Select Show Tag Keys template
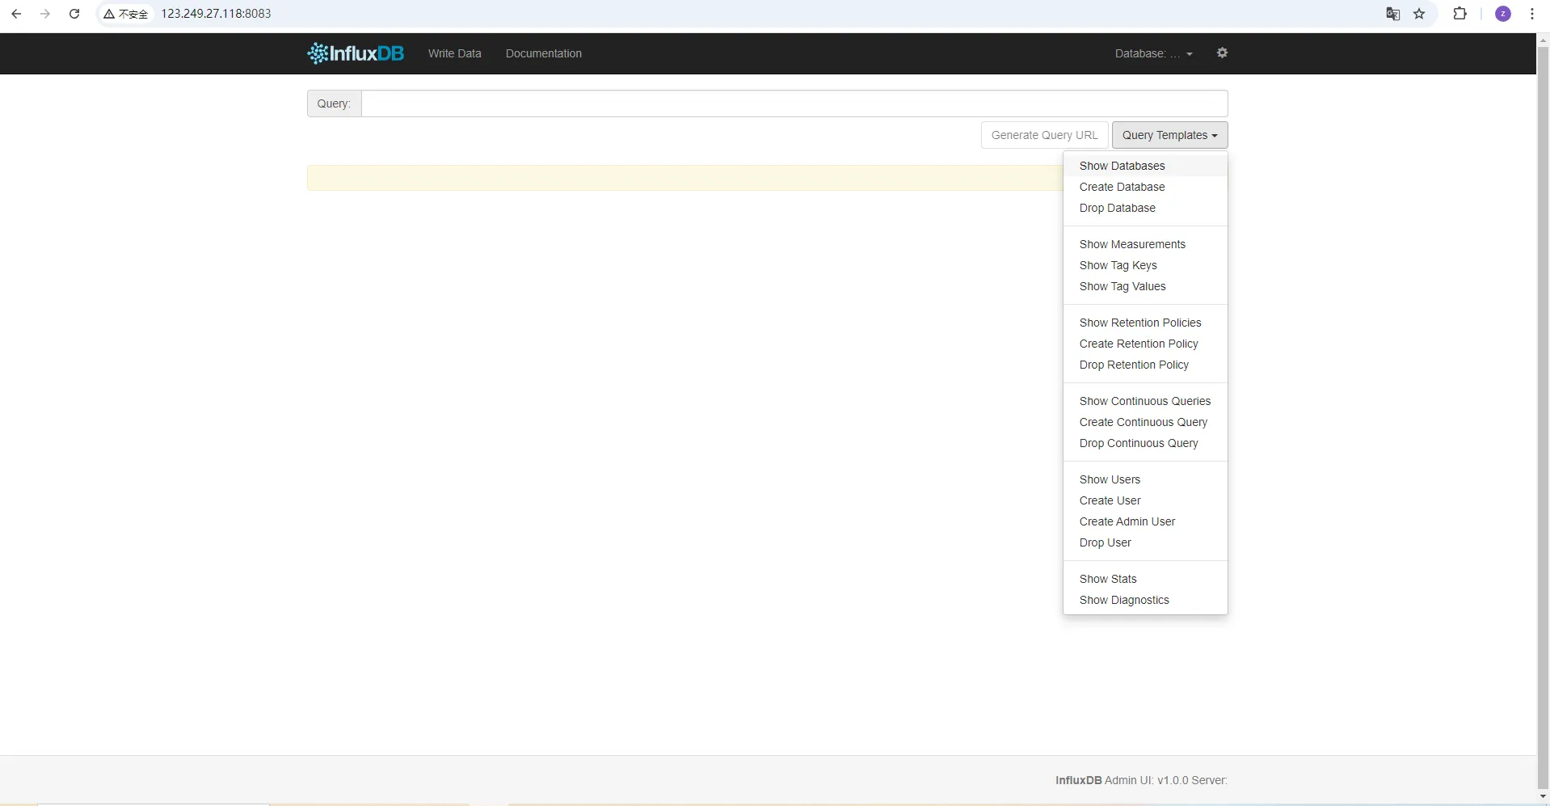 1145,265
